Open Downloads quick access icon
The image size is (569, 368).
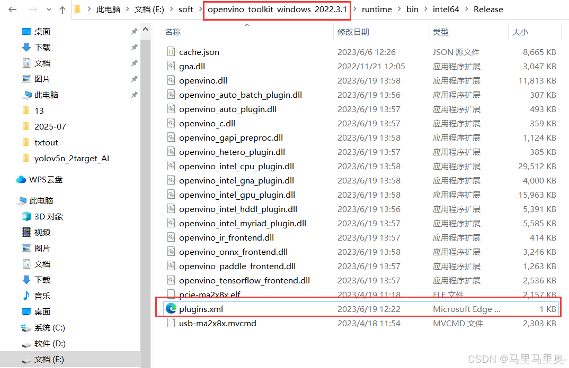[26, 47]
